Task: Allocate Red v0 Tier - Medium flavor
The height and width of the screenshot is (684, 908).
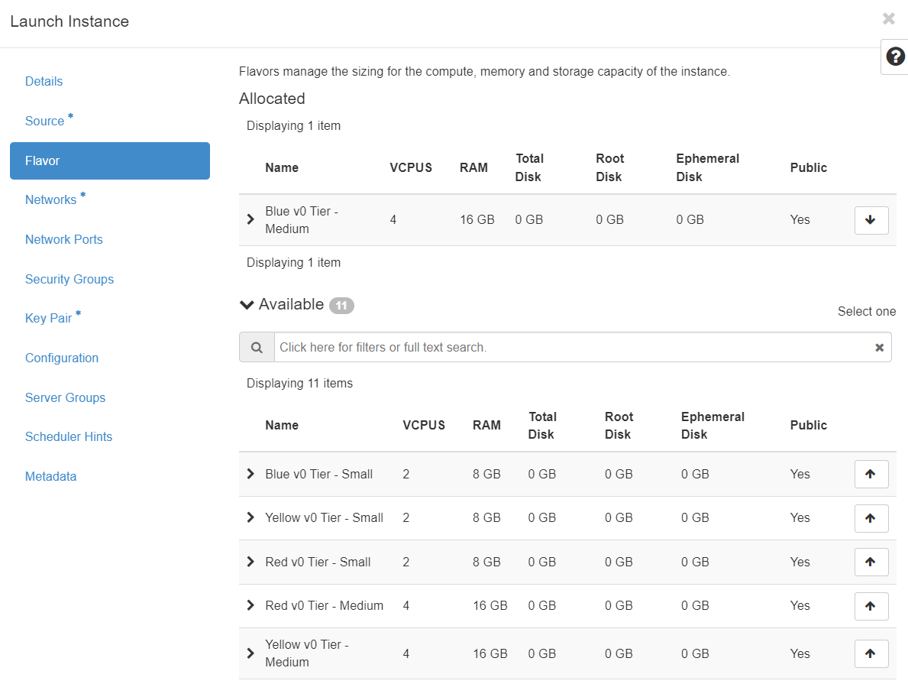Action: click(x=871, y=606)
